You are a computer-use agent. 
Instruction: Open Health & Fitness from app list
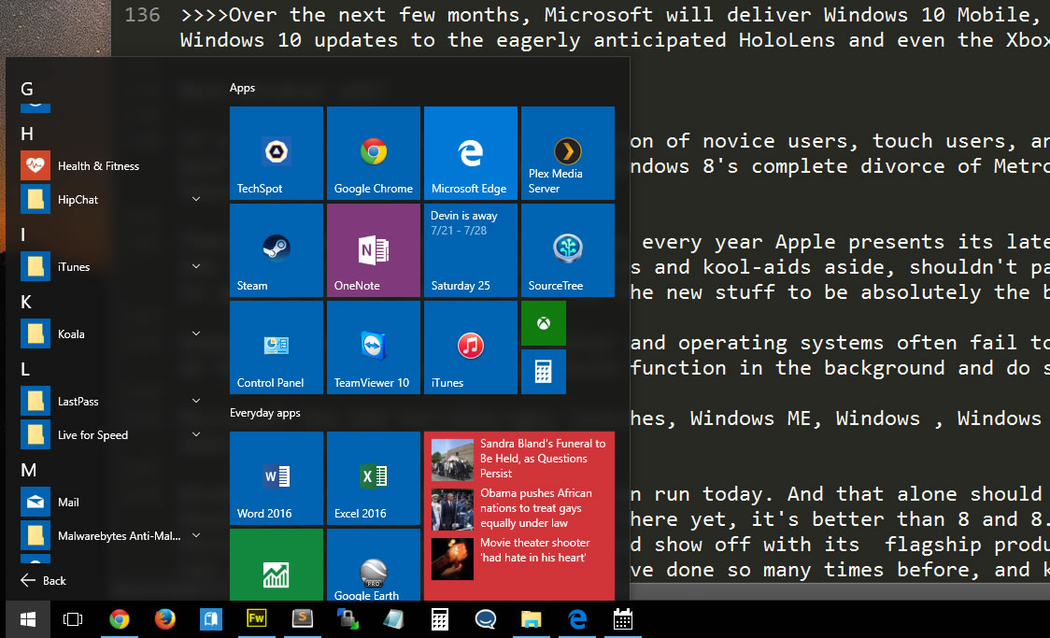[x=98, y=166]
